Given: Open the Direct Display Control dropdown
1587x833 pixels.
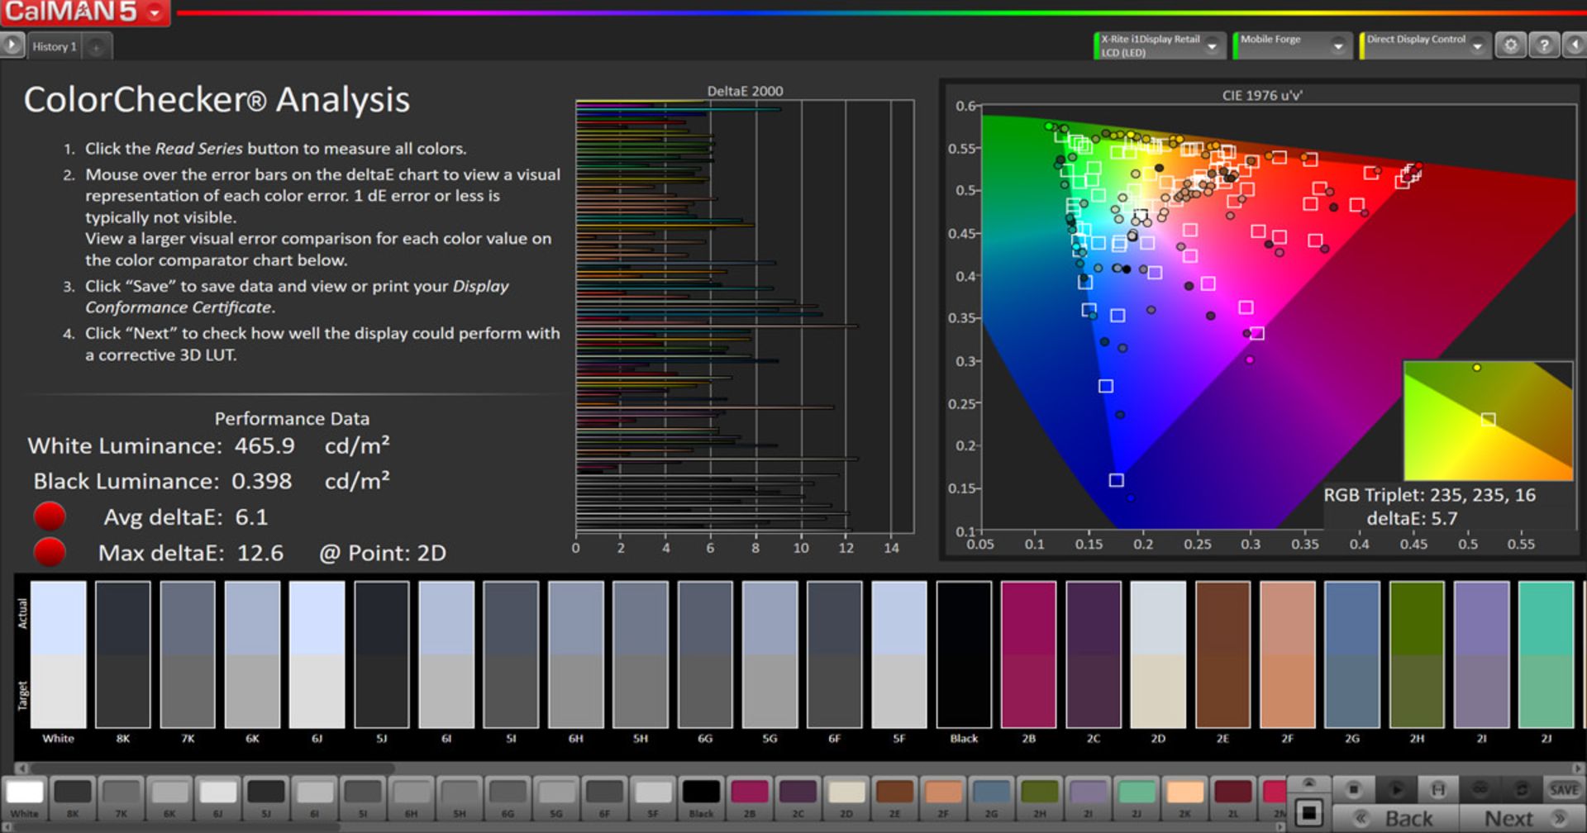Looking at the screenshot, I should [1477, 46].
